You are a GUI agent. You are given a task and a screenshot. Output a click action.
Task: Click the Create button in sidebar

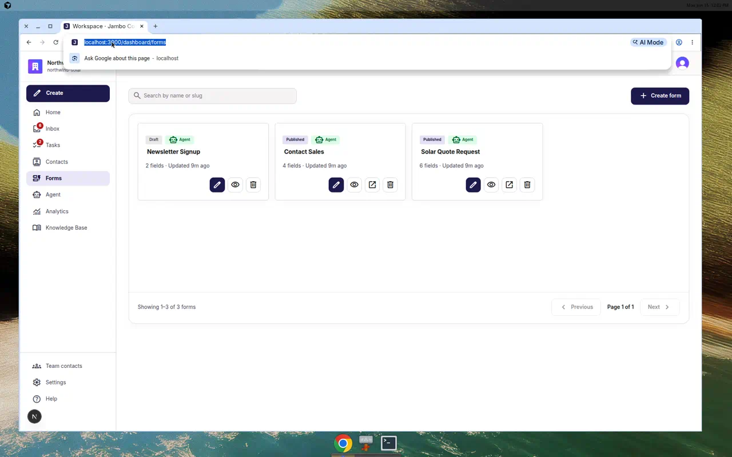coord(68,93)
